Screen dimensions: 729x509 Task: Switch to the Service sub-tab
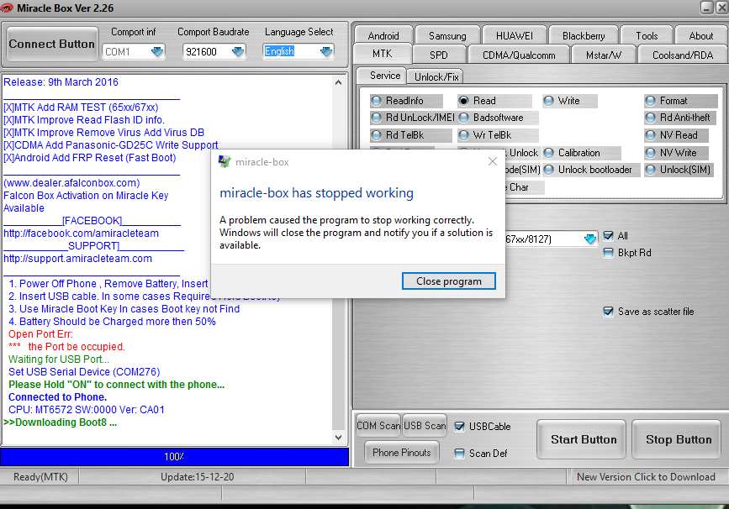(381, 76)
